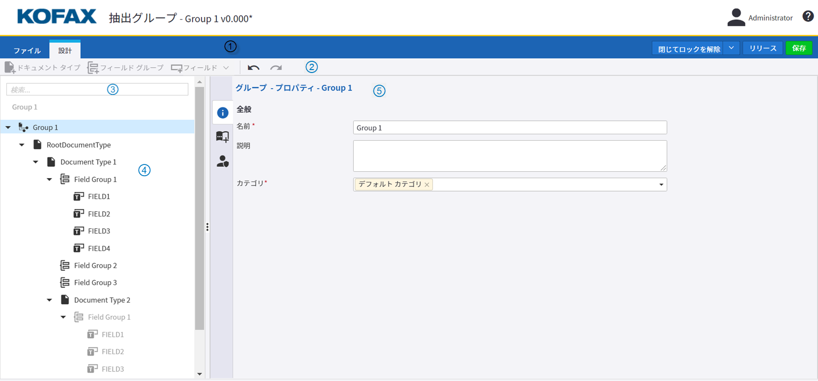Collapse the Document Type 1 node
818x381 pixels.
[36, 162]
